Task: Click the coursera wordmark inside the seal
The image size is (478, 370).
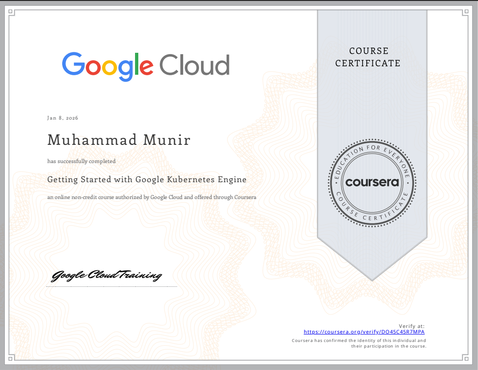Action: [371, 182]
